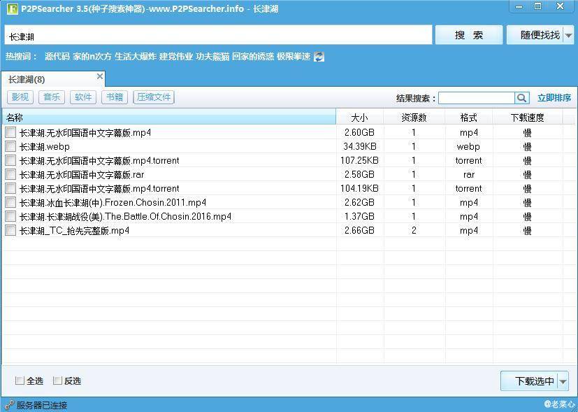Filter results by 音乐
Viewport: 578px width, 412px height.
click(52, 97)
